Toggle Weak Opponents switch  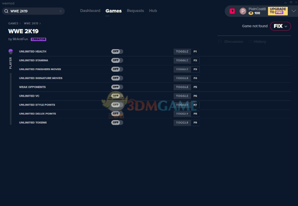pos(117,87)
